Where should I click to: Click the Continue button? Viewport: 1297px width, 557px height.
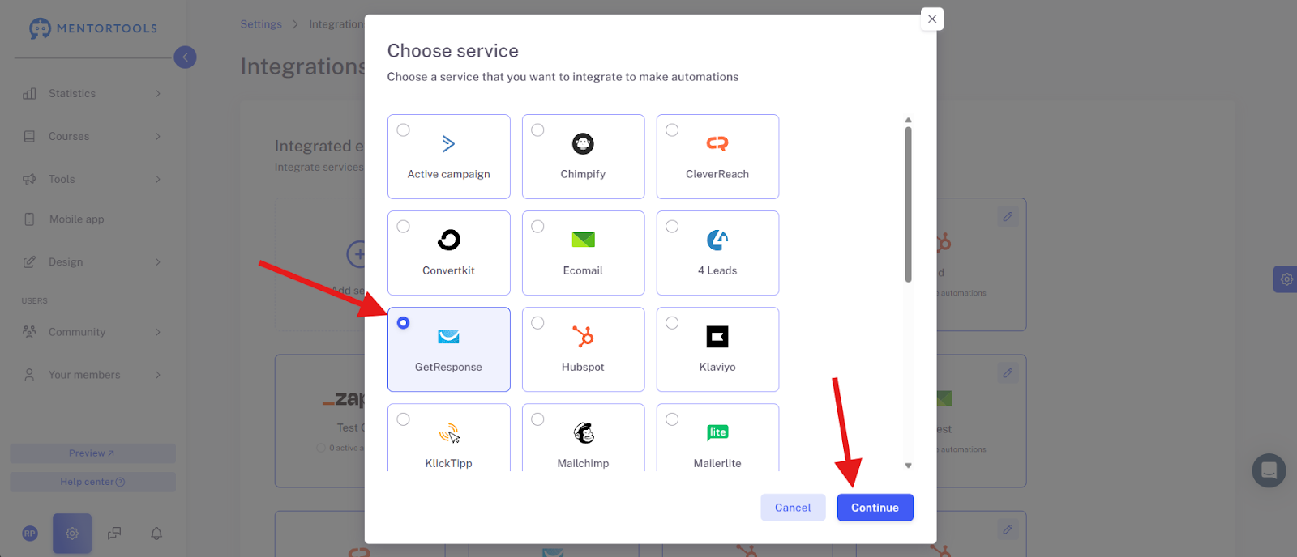click(x=875, y=508)
